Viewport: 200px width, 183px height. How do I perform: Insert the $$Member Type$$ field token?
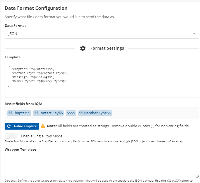(x=95, y=113)
